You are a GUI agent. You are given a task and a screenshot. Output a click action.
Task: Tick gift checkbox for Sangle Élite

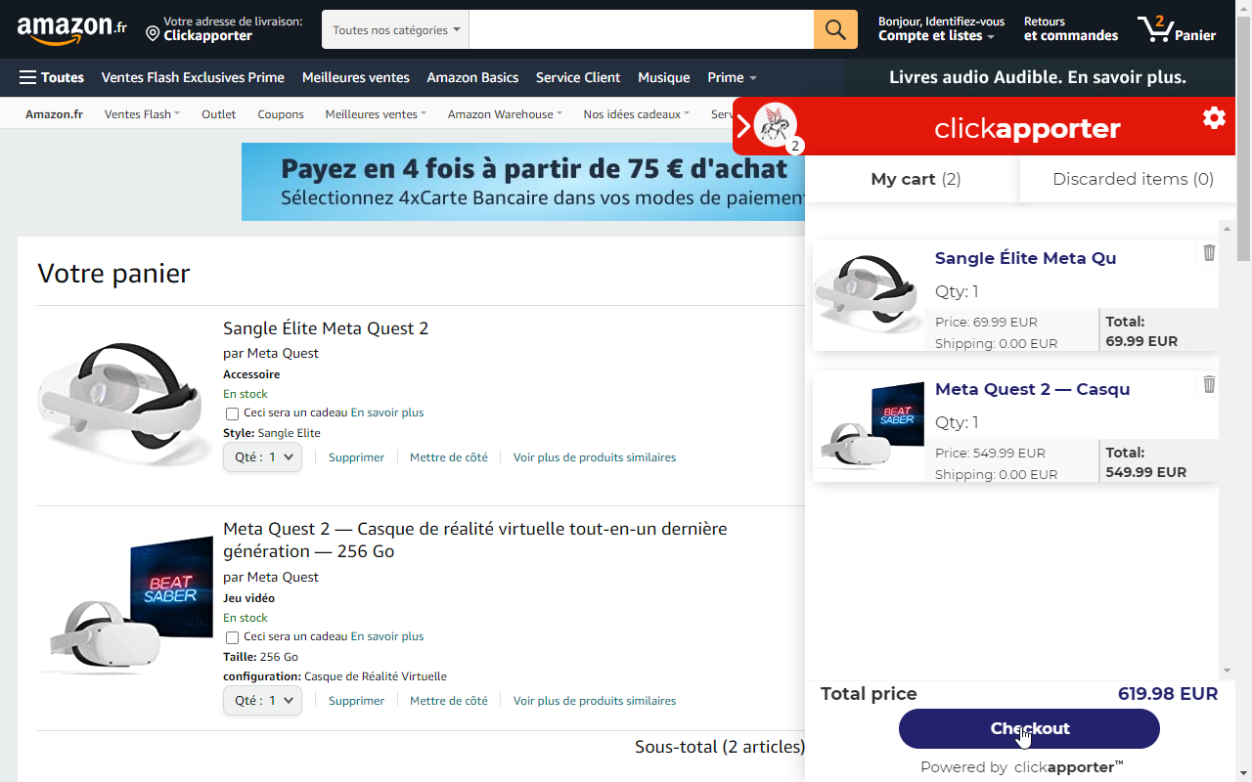point(232,413)
